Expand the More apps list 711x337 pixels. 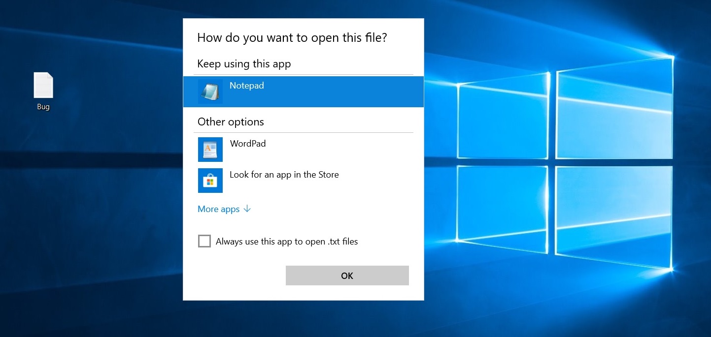219,209
